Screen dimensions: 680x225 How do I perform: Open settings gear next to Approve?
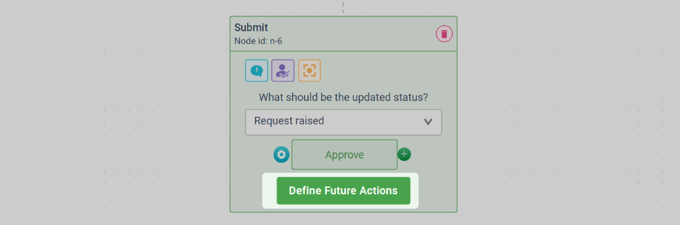pyautogui.click(x=281, y=155)
